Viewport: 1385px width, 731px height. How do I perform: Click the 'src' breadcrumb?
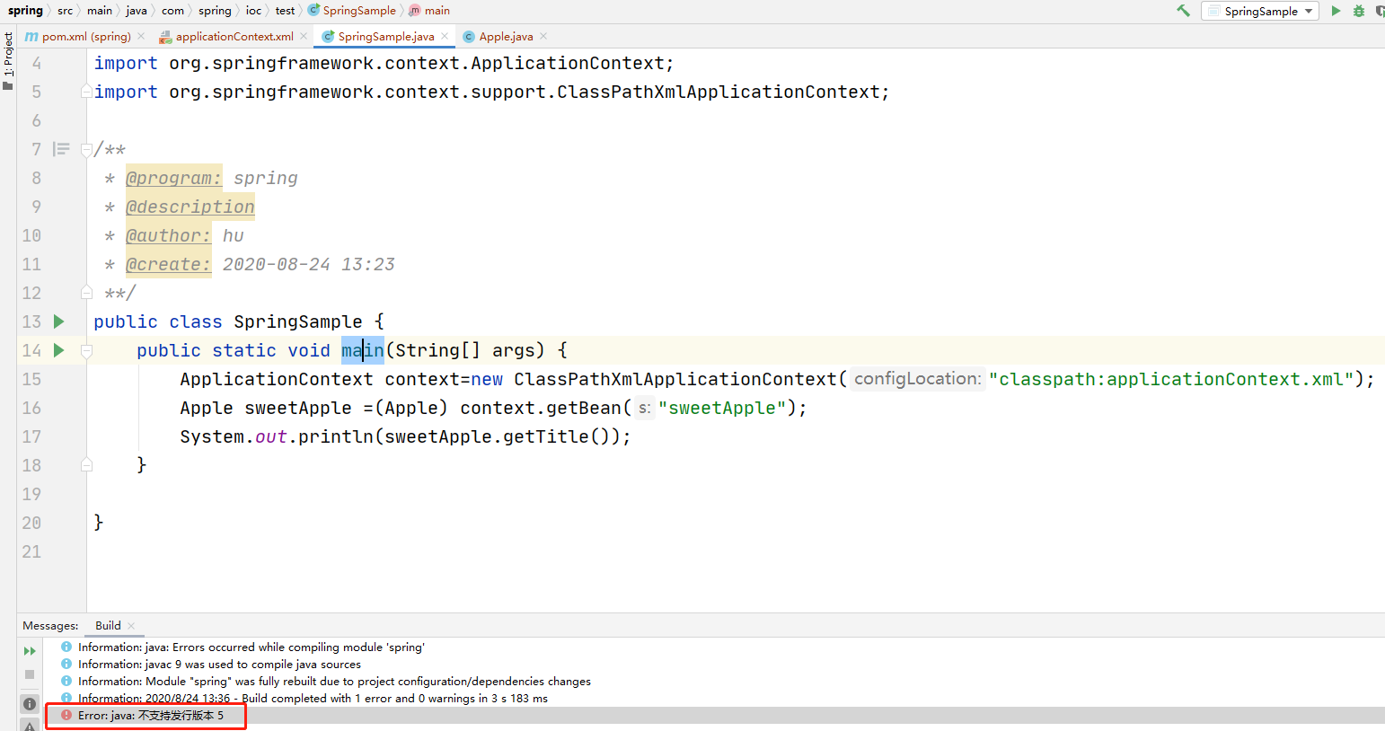65,11
